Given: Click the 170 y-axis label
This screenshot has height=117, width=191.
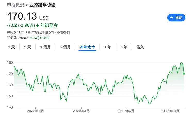Looking at the screenshot, I should (10, 74).
